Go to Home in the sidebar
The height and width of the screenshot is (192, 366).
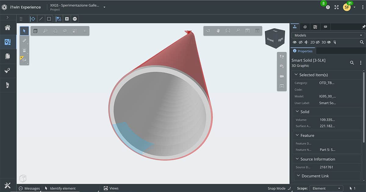coord(8,28)
